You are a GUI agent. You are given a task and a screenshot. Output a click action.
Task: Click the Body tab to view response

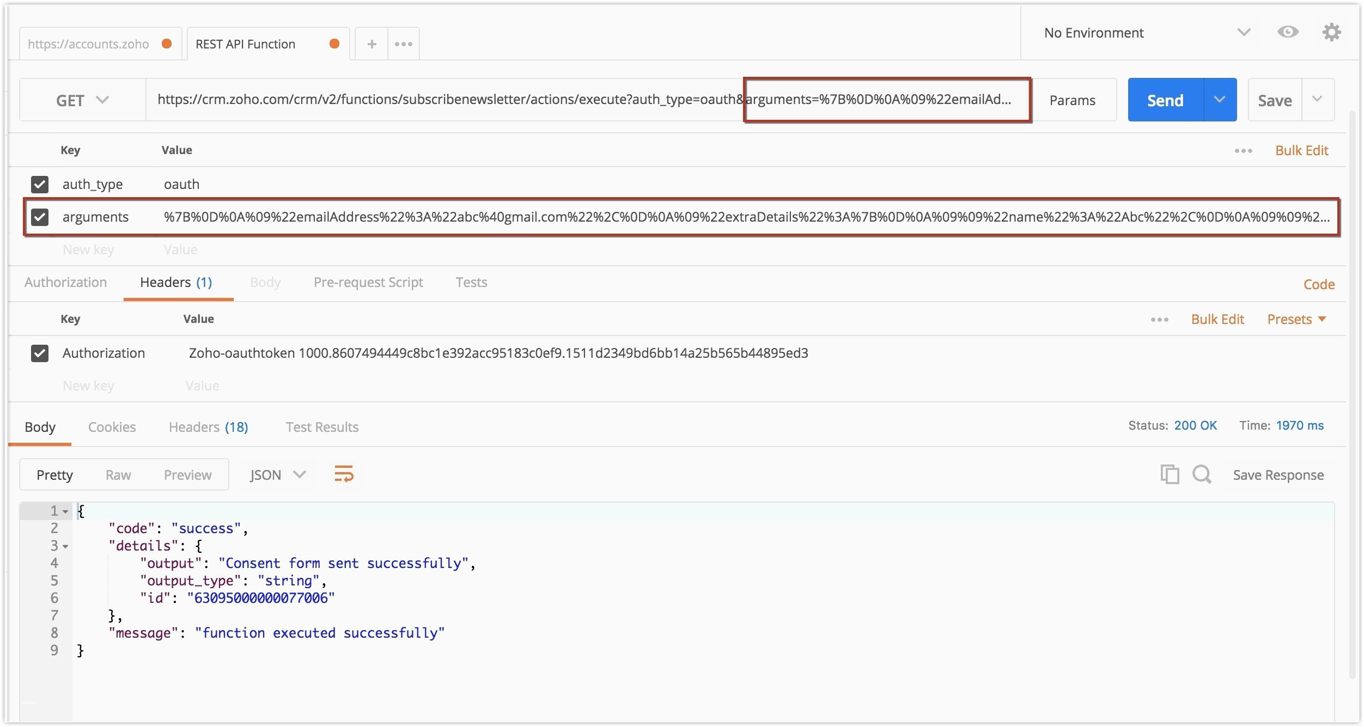click(x=41, y=426)
